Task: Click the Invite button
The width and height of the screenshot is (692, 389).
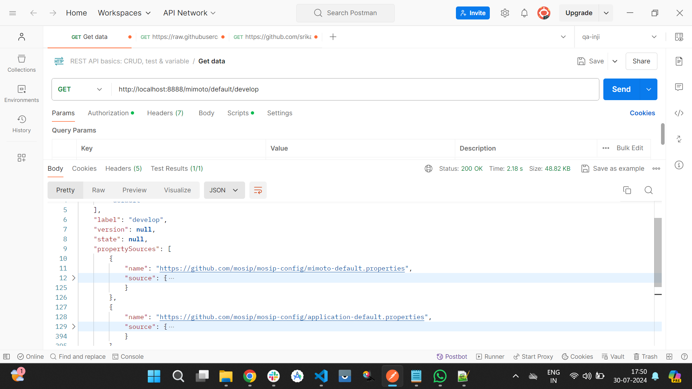Action: [473, 13]
